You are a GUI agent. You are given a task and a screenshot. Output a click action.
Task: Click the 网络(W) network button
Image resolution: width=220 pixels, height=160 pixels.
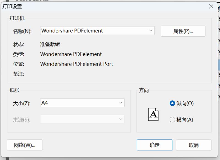tap(24, 145)
